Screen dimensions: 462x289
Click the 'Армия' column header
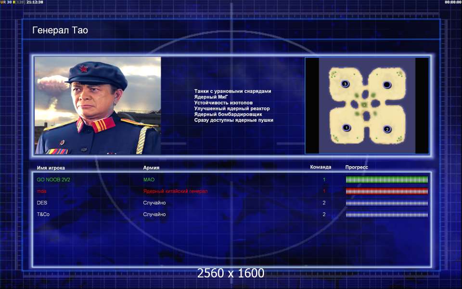pos(151,168)
